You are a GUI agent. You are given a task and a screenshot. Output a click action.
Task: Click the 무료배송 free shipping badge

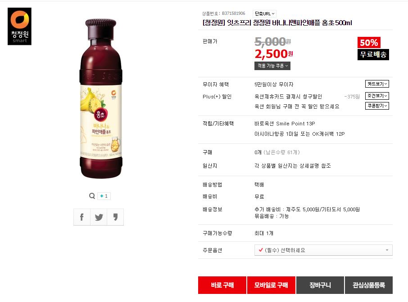[373, 54]
